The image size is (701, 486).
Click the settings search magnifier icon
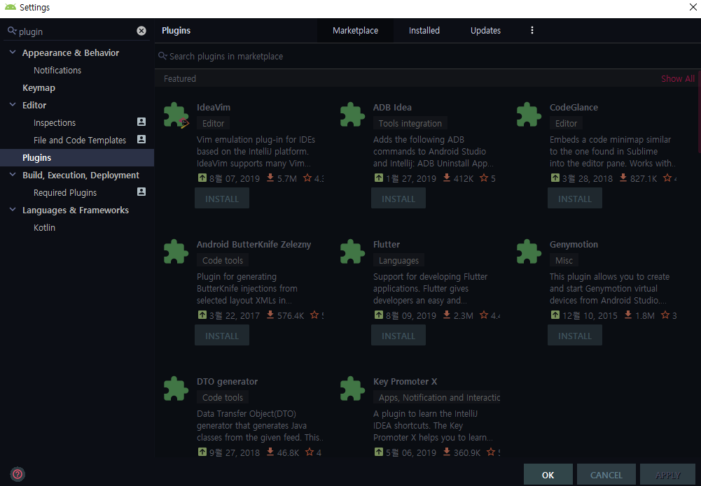coord(12,31)
